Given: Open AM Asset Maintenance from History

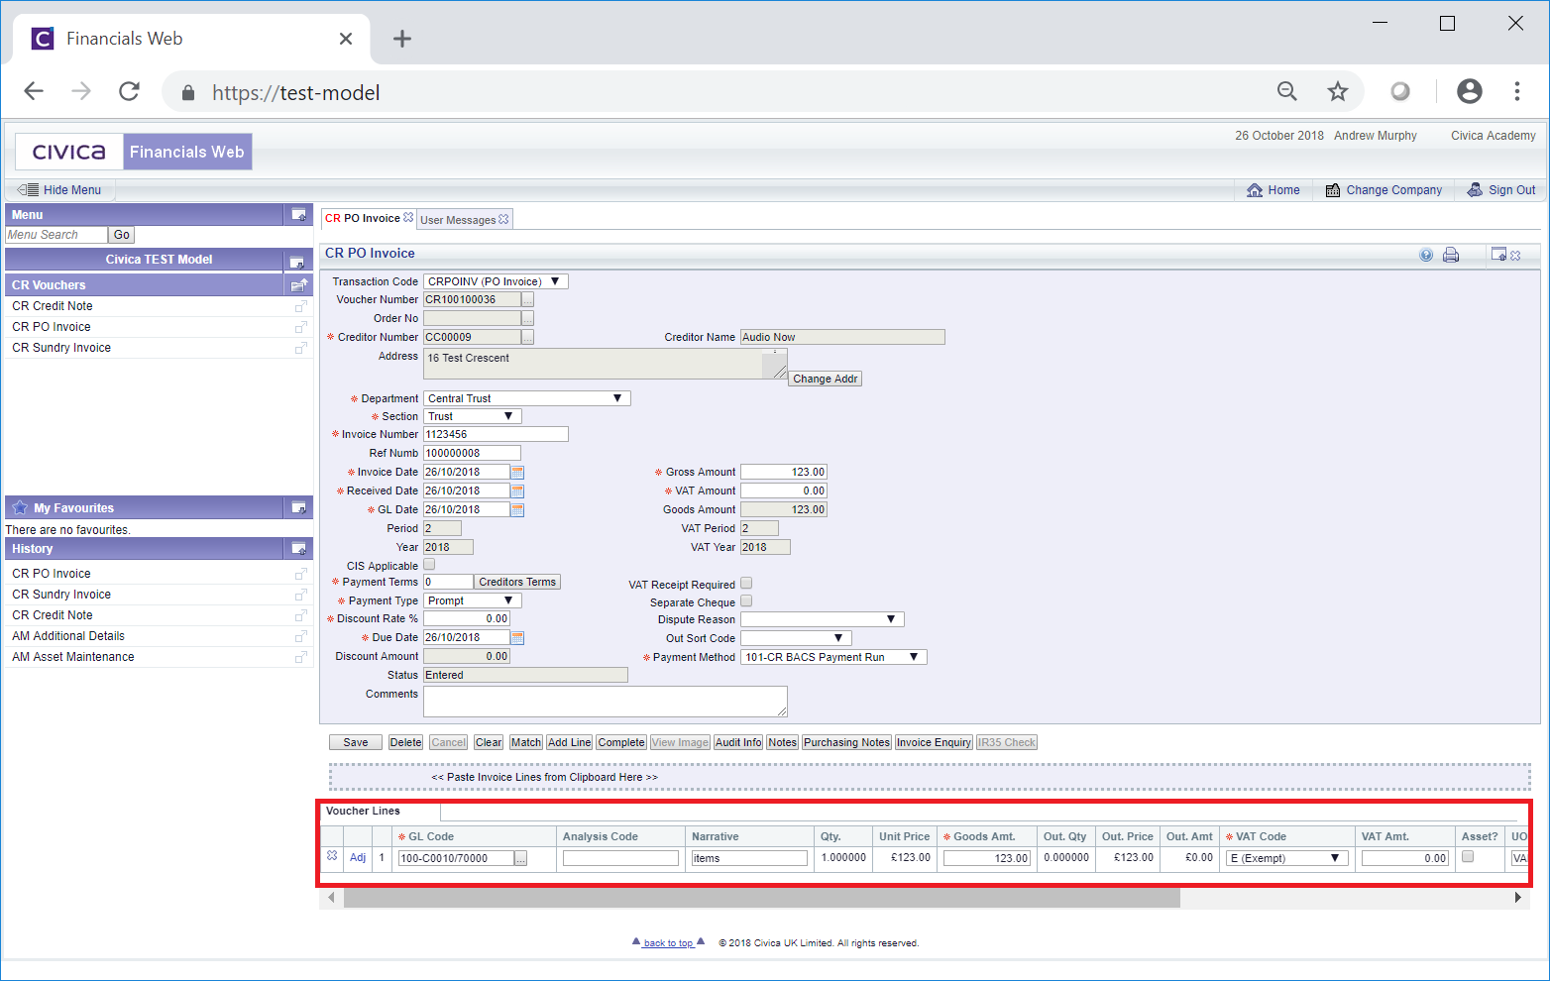Looking at the screenshot, I should click(73, 657).
